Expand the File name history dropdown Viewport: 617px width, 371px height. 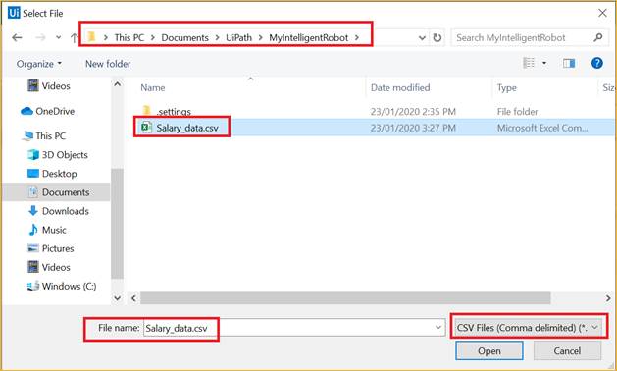pyautogui.click(x=438, y=328)
